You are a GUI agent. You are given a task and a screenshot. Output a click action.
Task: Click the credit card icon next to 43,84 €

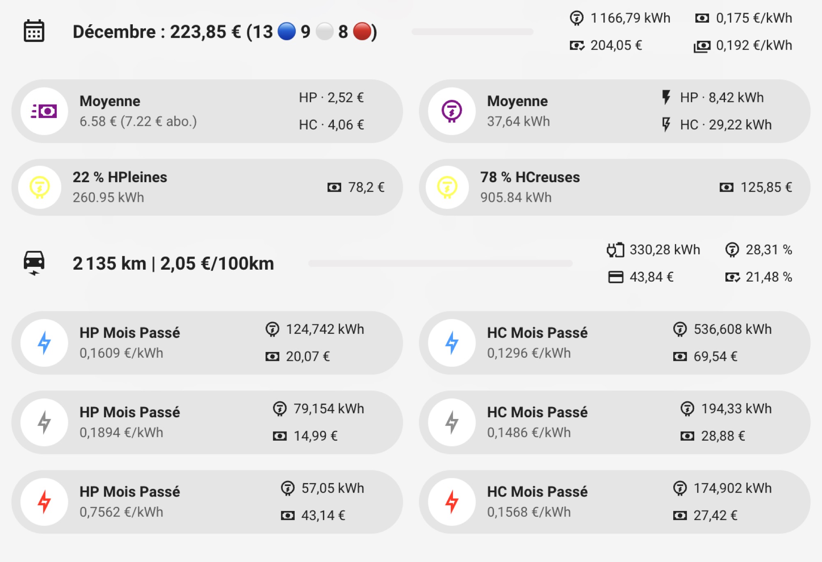616,277
